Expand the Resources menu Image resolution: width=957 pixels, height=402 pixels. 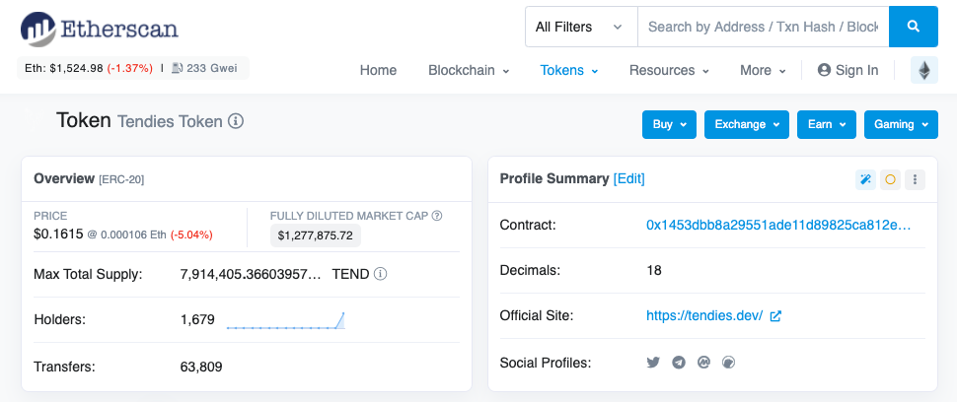click(x=669, y=70)
